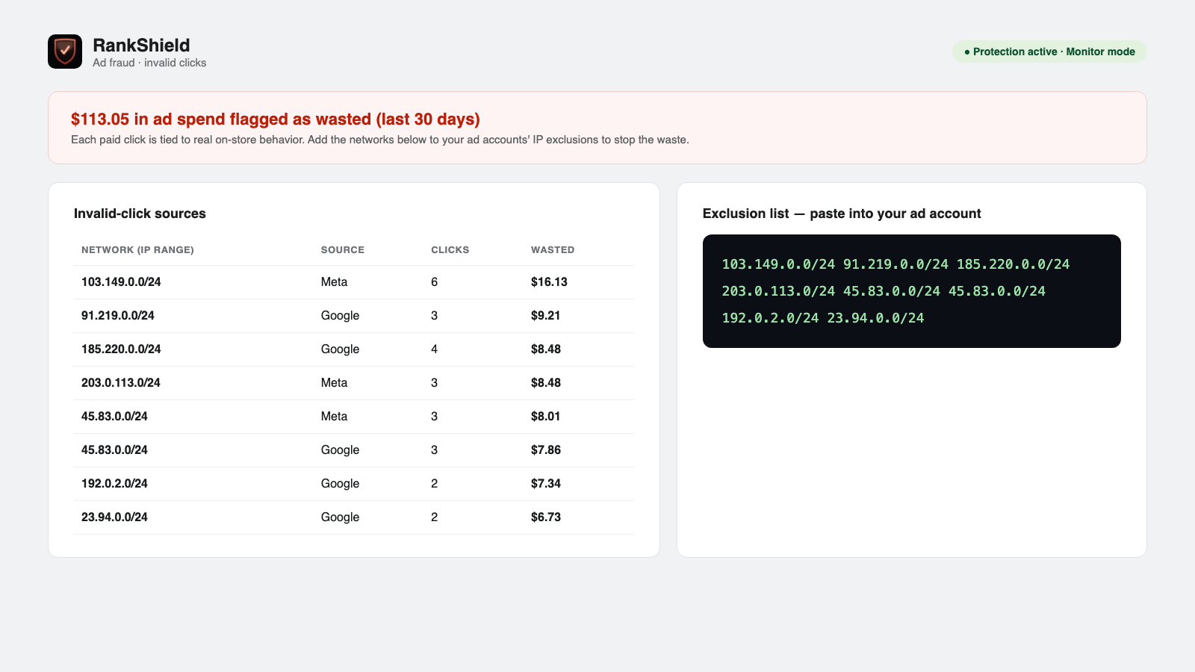The image size is (1195, 672).
Task: Click the RankShield shield logo icon
Action: coord(65,52)
